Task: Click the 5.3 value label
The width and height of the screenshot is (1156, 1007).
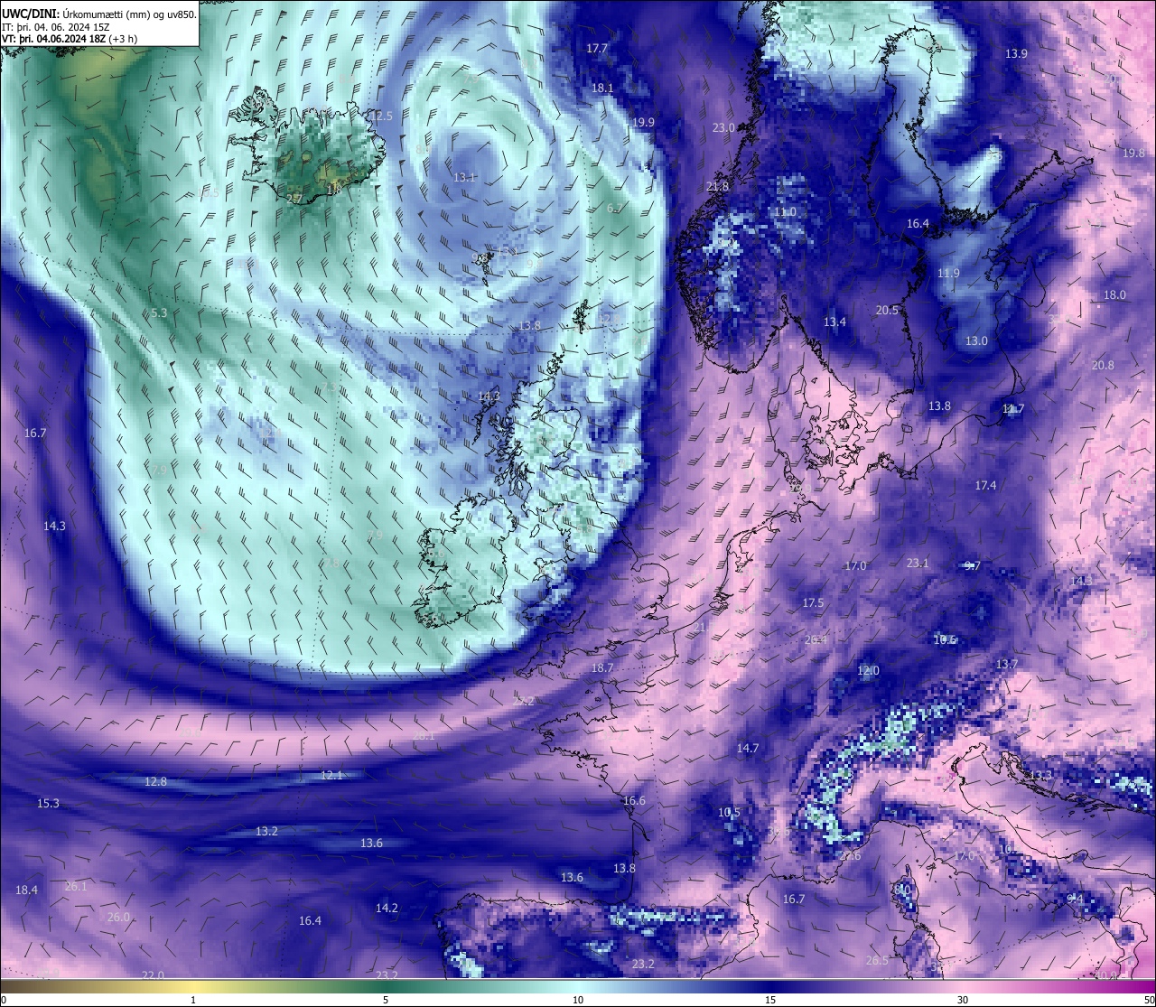Action: [159, 313]
